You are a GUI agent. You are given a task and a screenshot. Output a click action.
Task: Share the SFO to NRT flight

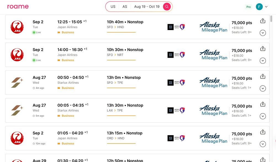click(x=263, y=49)
